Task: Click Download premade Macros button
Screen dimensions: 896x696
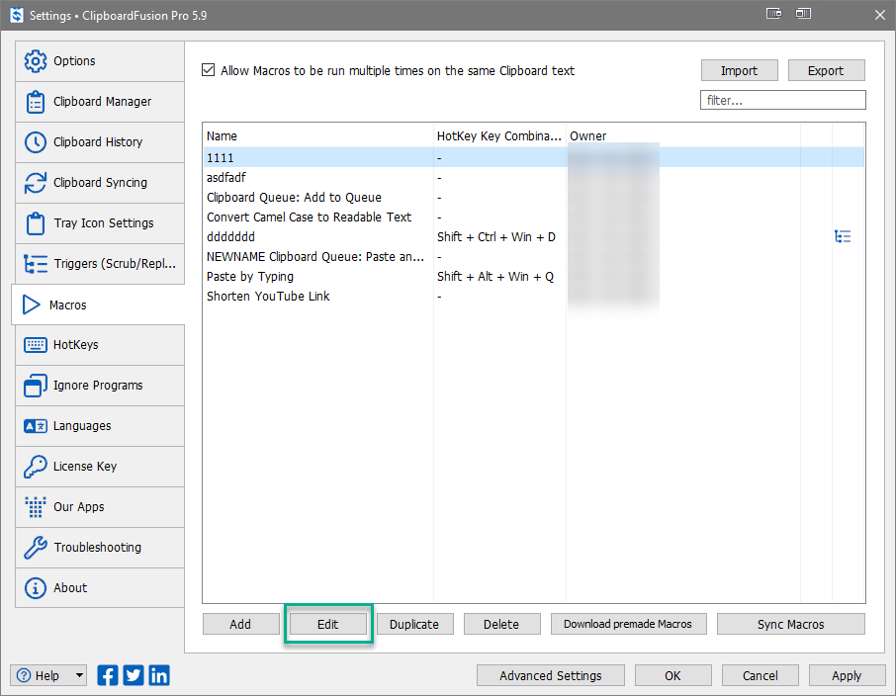Action: click(629, 624)
